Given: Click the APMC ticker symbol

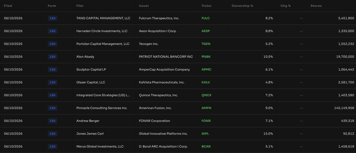Looking at the screenshot, I should click(x=206, y=70).
